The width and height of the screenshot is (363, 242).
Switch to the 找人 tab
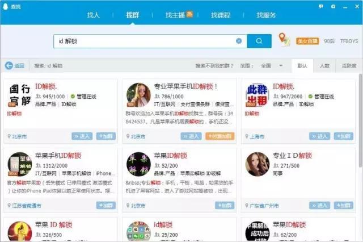(93, 15)
